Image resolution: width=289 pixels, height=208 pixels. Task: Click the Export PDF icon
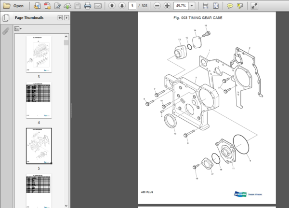click(47, 6)
